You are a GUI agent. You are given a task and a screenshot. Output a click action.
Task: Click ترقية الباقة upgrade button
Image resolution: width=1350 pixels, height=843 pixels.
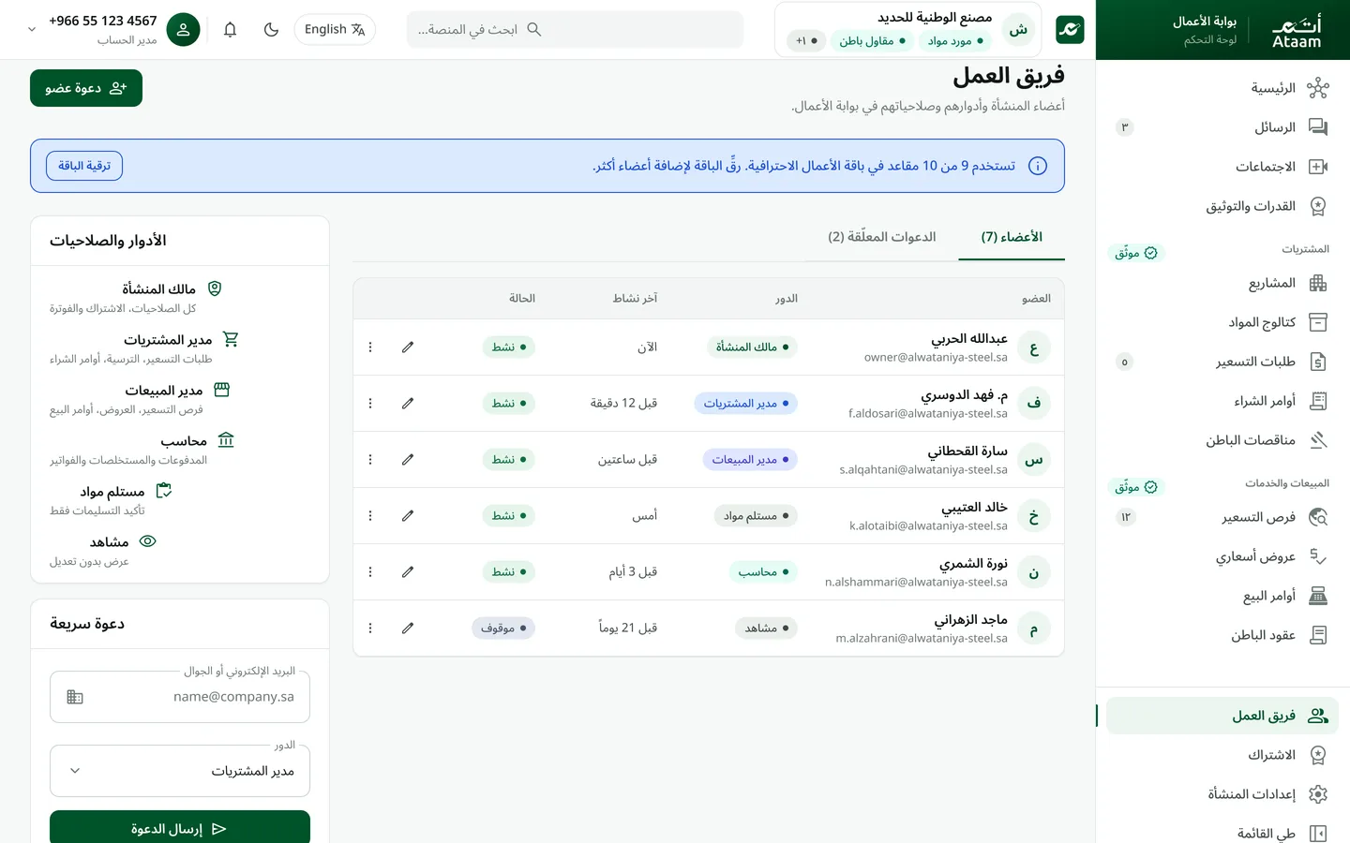pos(84,166)
